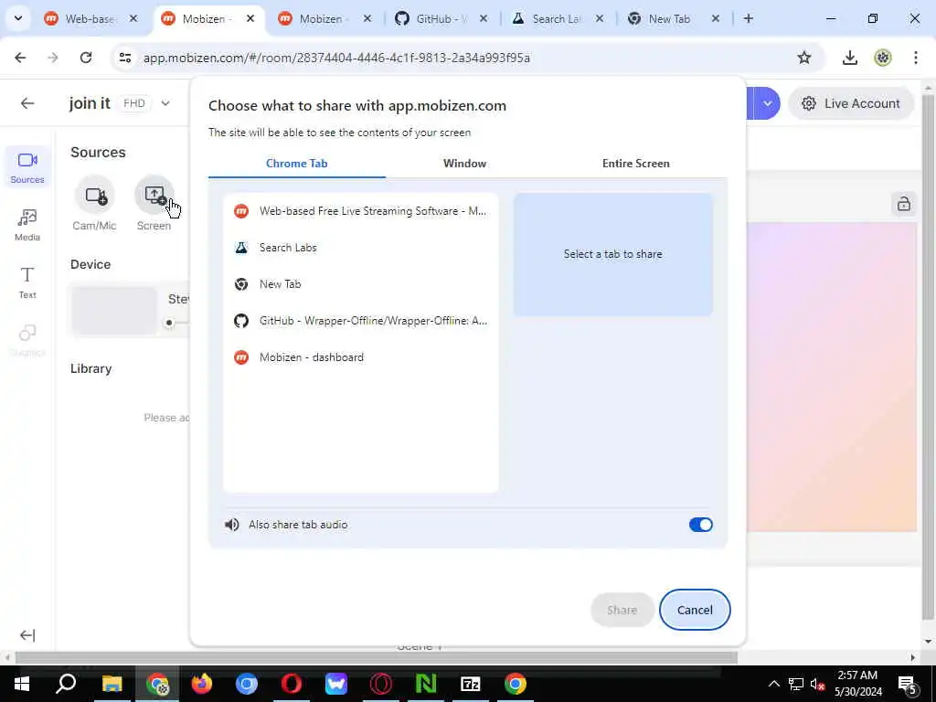Open notification center on taskbar
The height and width of the screenshot is (702, 936).
click(908, 684)
